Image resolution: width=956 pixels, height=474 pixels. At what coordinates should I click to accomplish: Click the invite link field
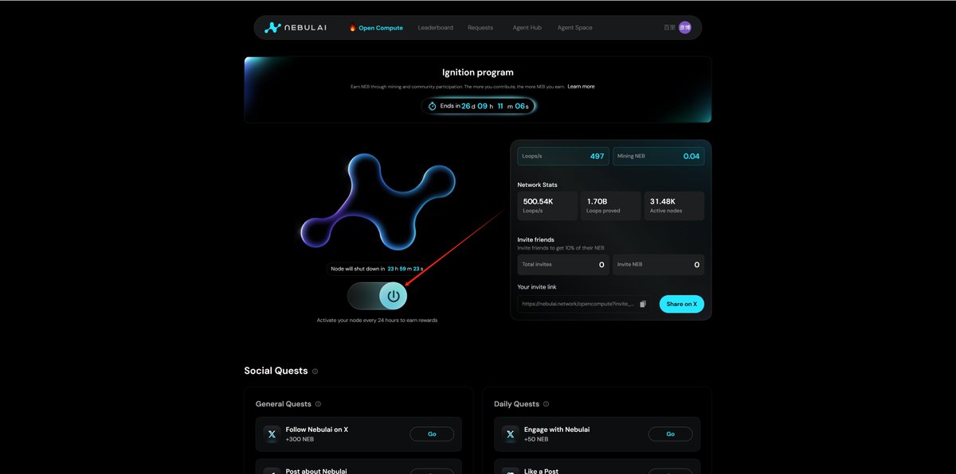click(583, 304)
